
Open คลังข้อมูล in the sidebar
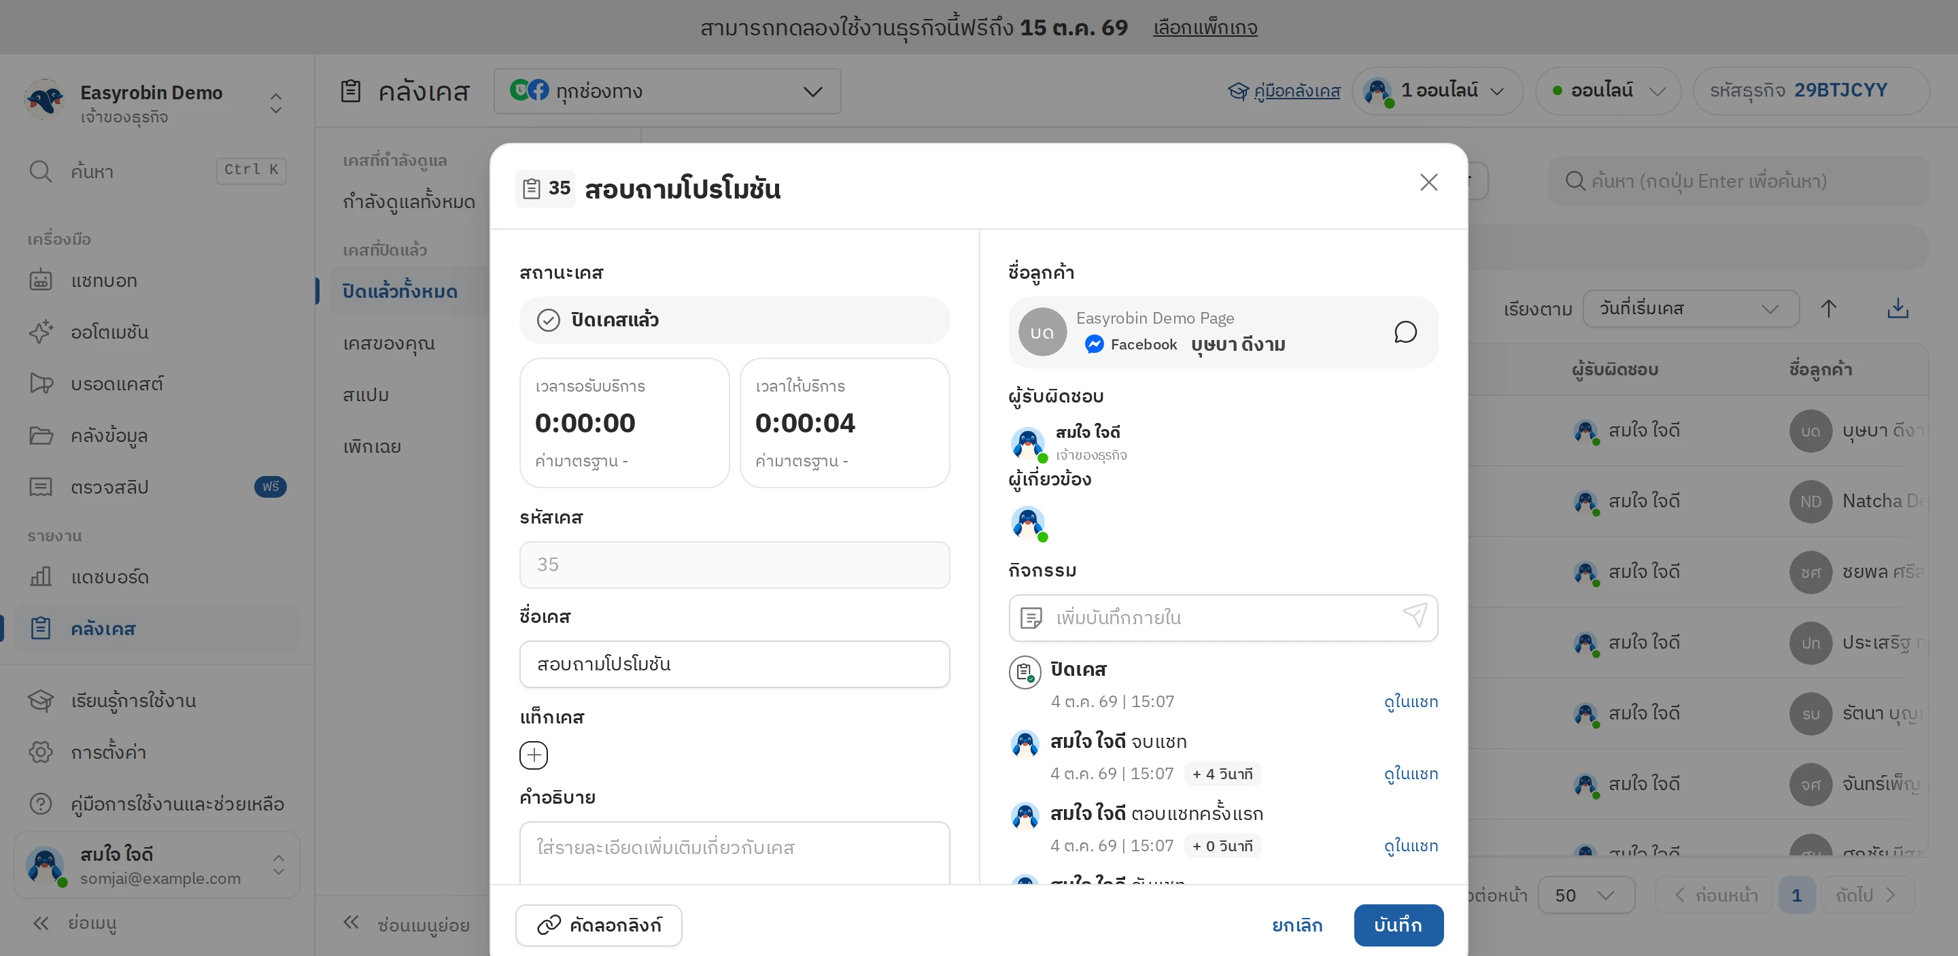[x=157, y=435]
